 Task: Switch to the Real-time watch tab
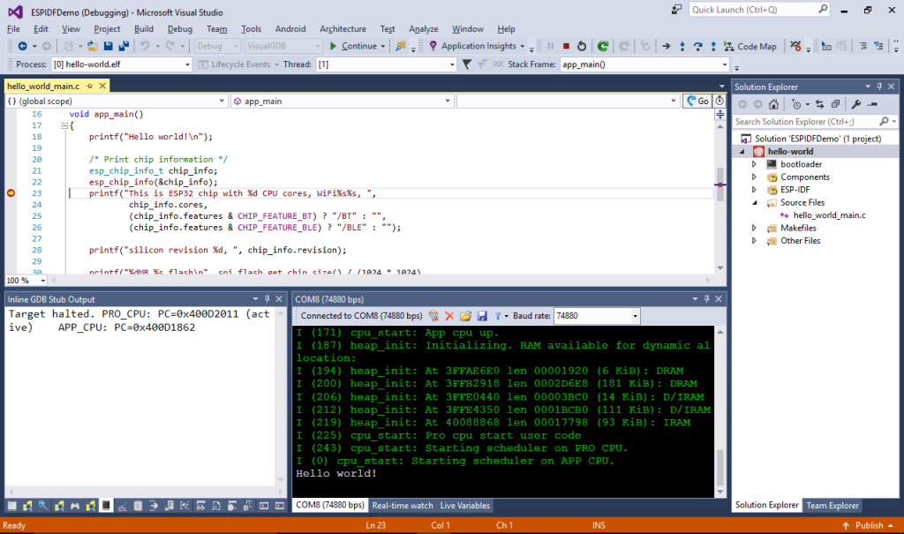click(403, 506)
